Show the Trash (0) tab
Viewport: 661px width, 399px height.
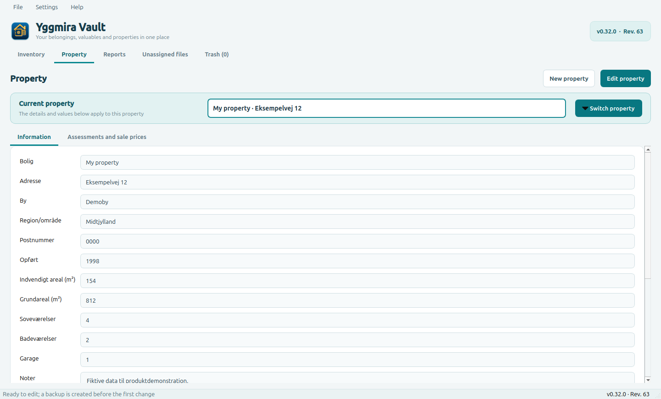click(217, 54)
